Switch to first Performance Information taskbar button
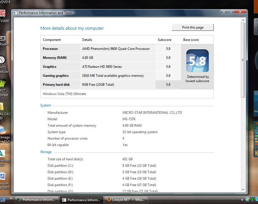 pyautogui.click(x=35, y=200)
